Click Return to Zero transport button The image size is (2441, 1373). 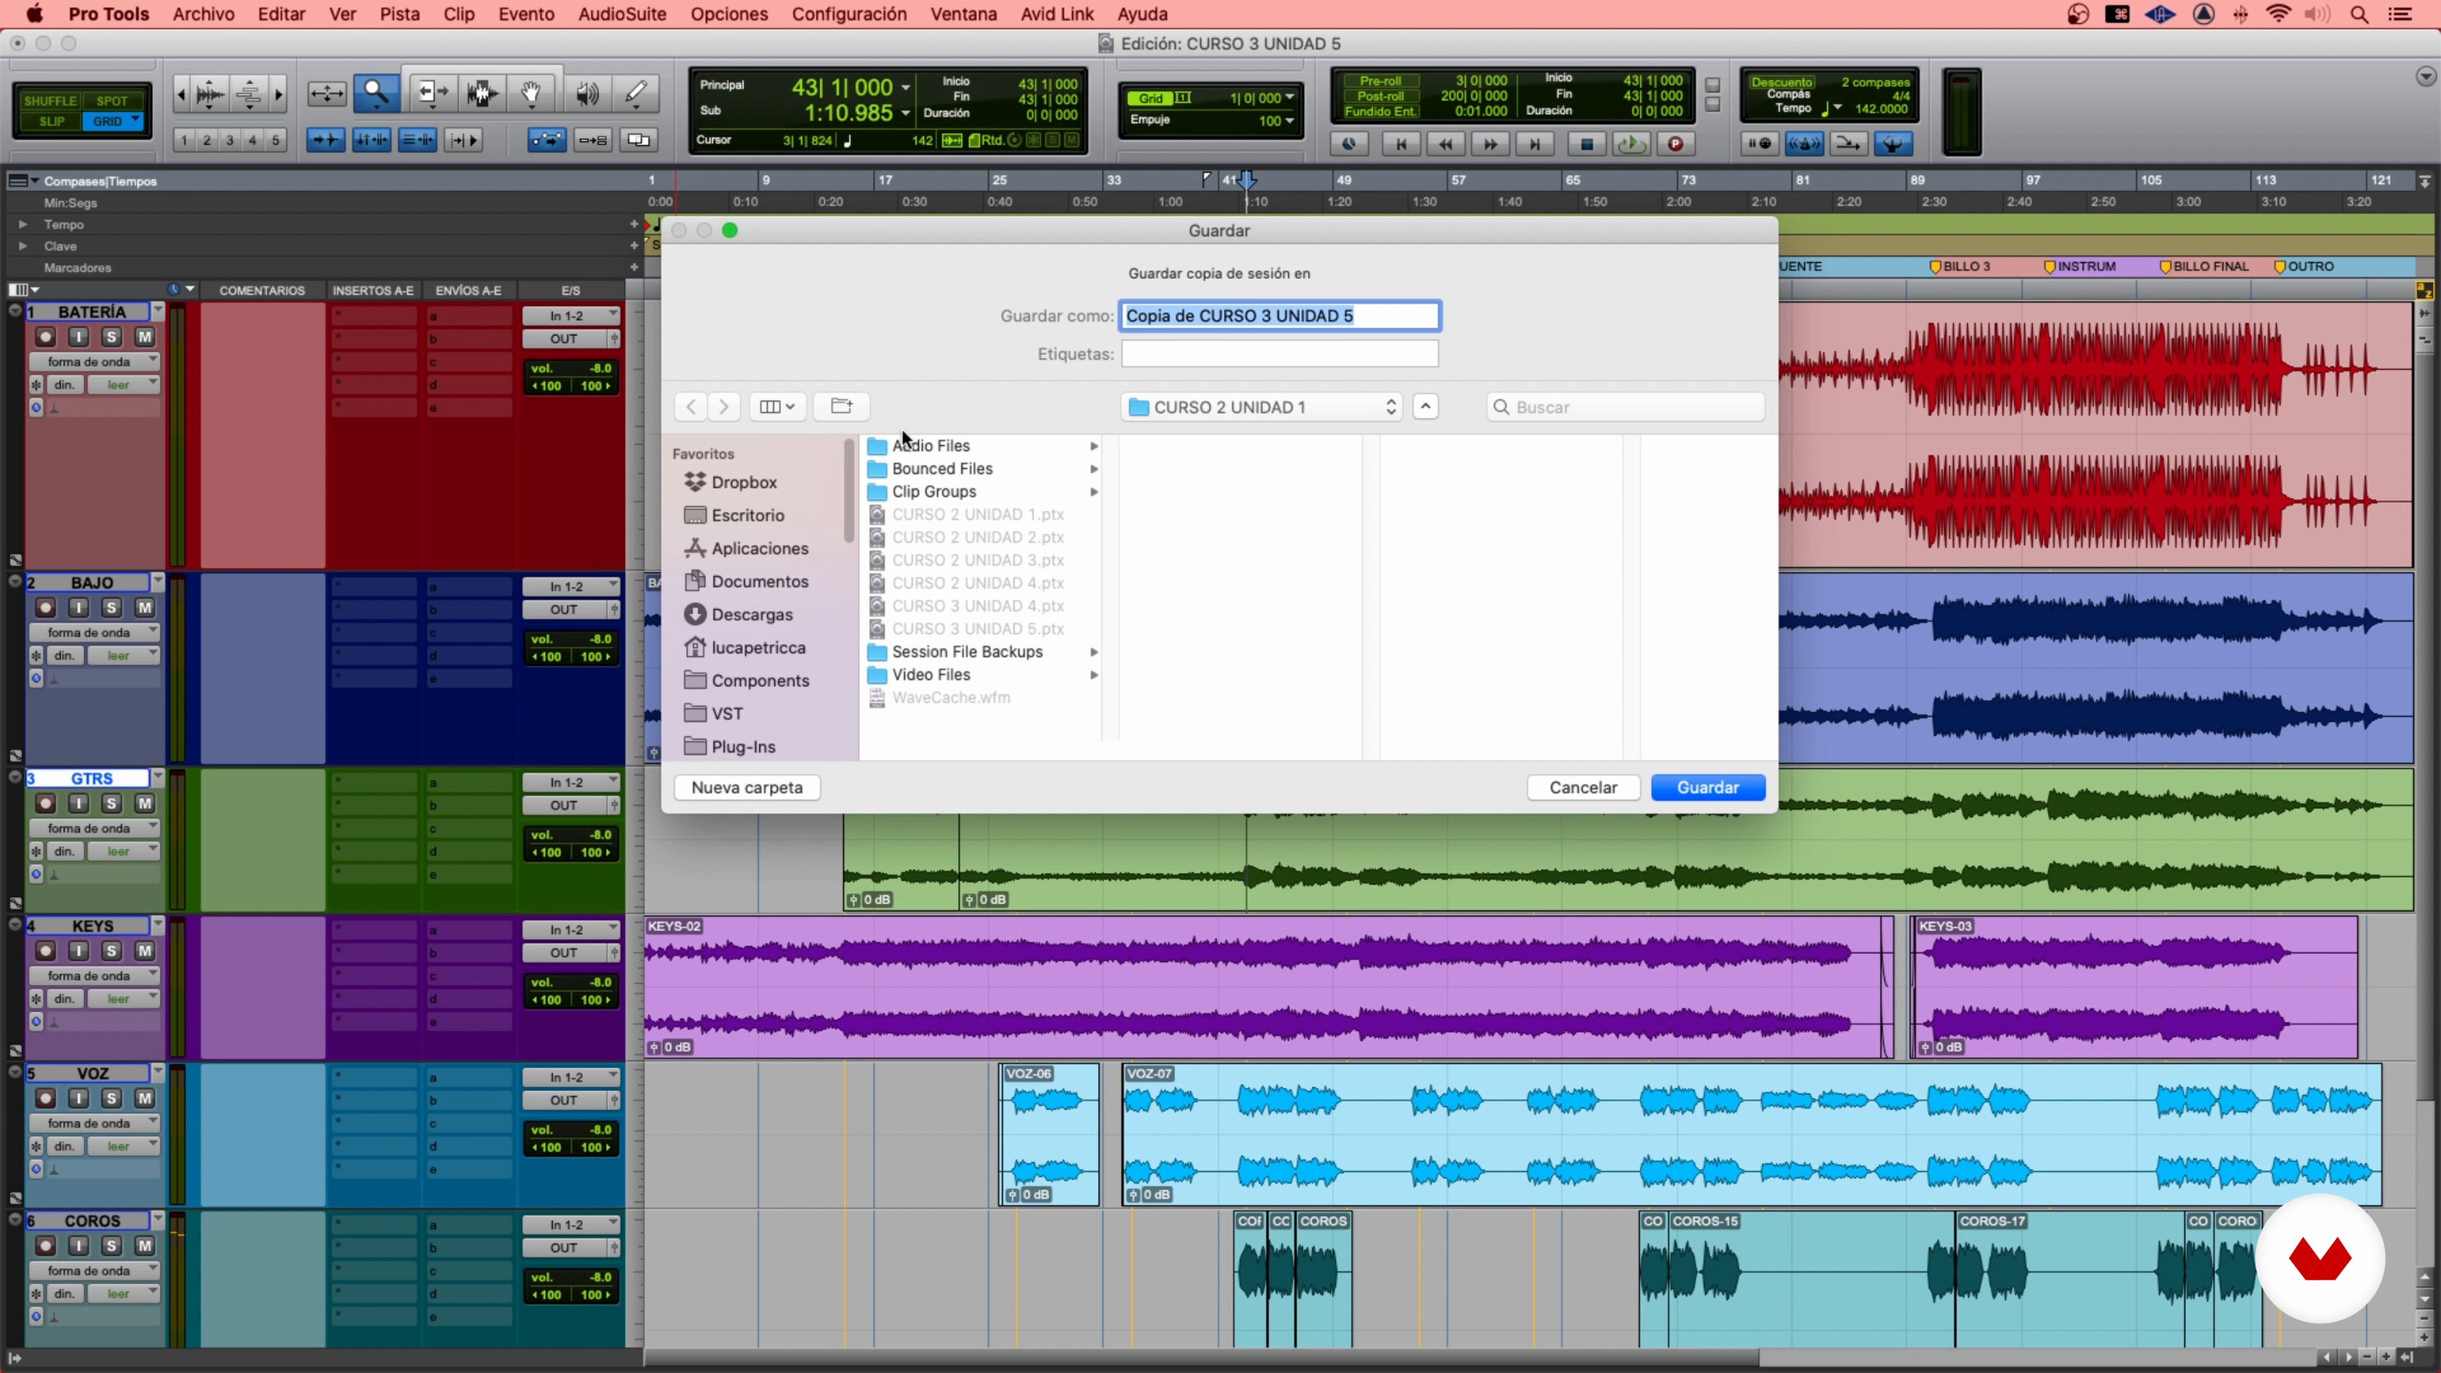1400,144
